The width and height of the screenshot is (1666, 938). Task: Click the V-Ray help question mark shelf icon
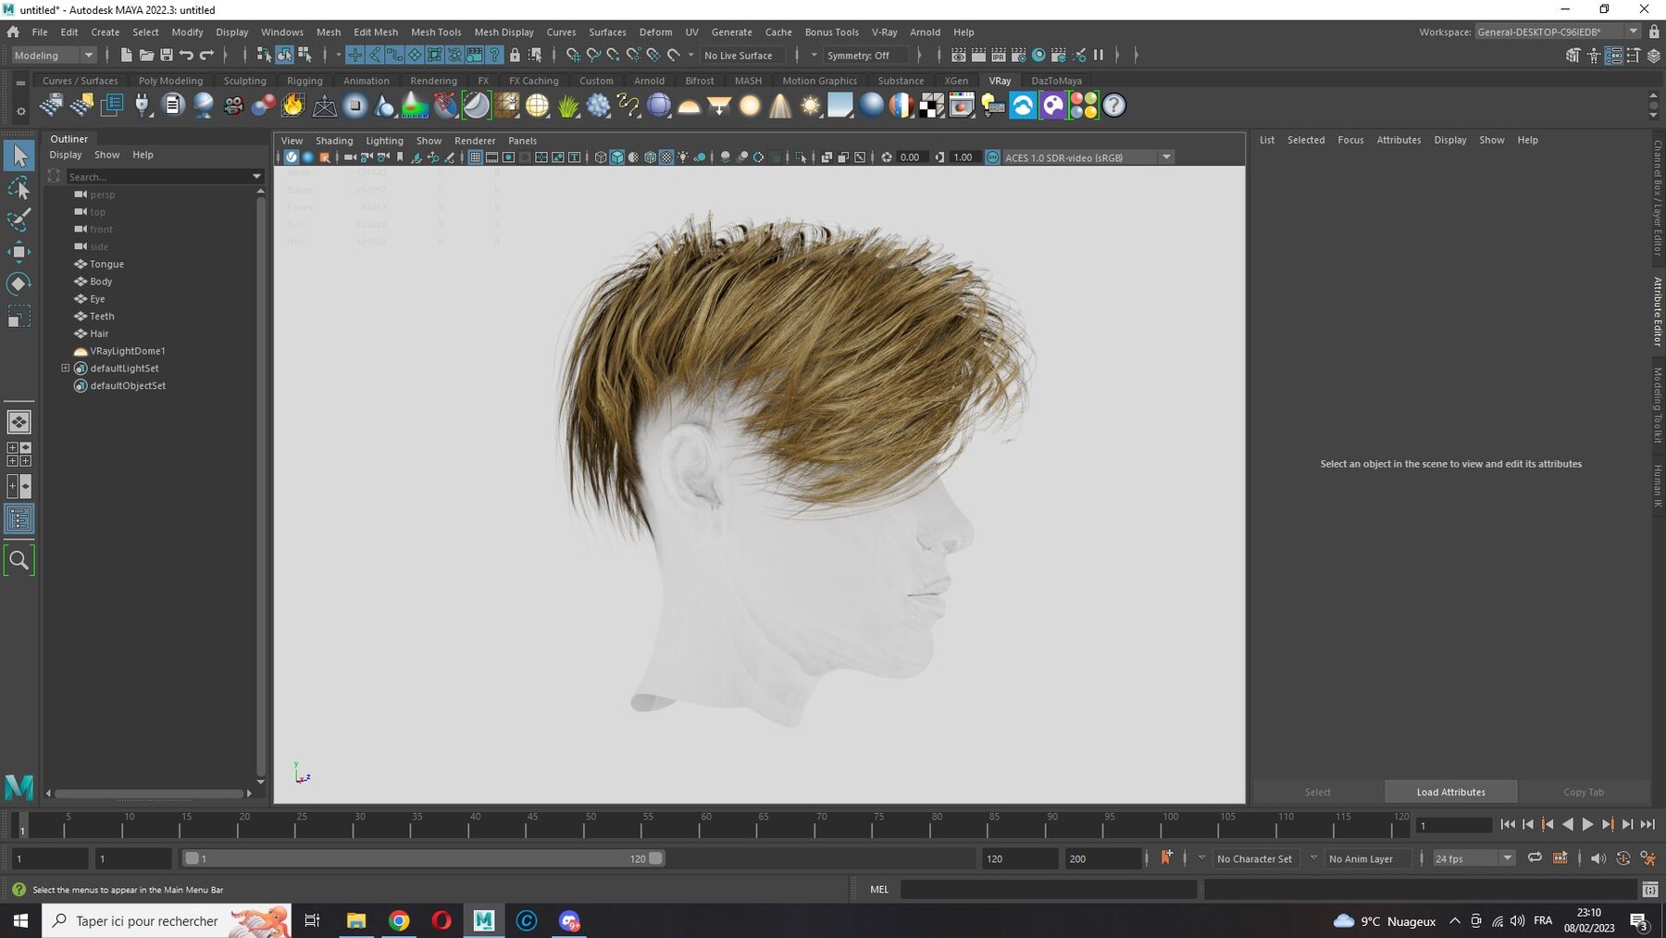pyautogui.click(x=1114, y=106)
